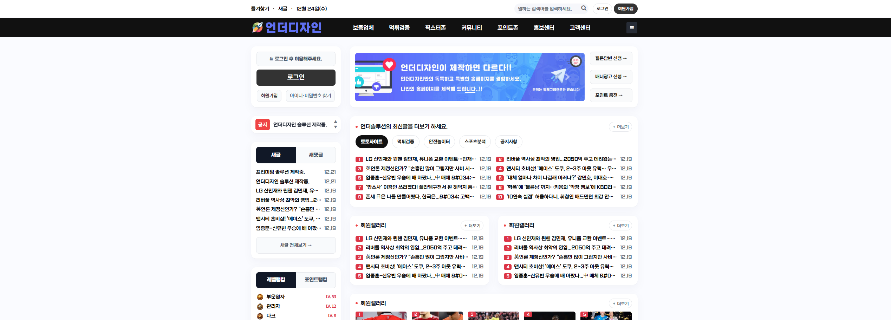Click inside the search input field

(546, 9)
